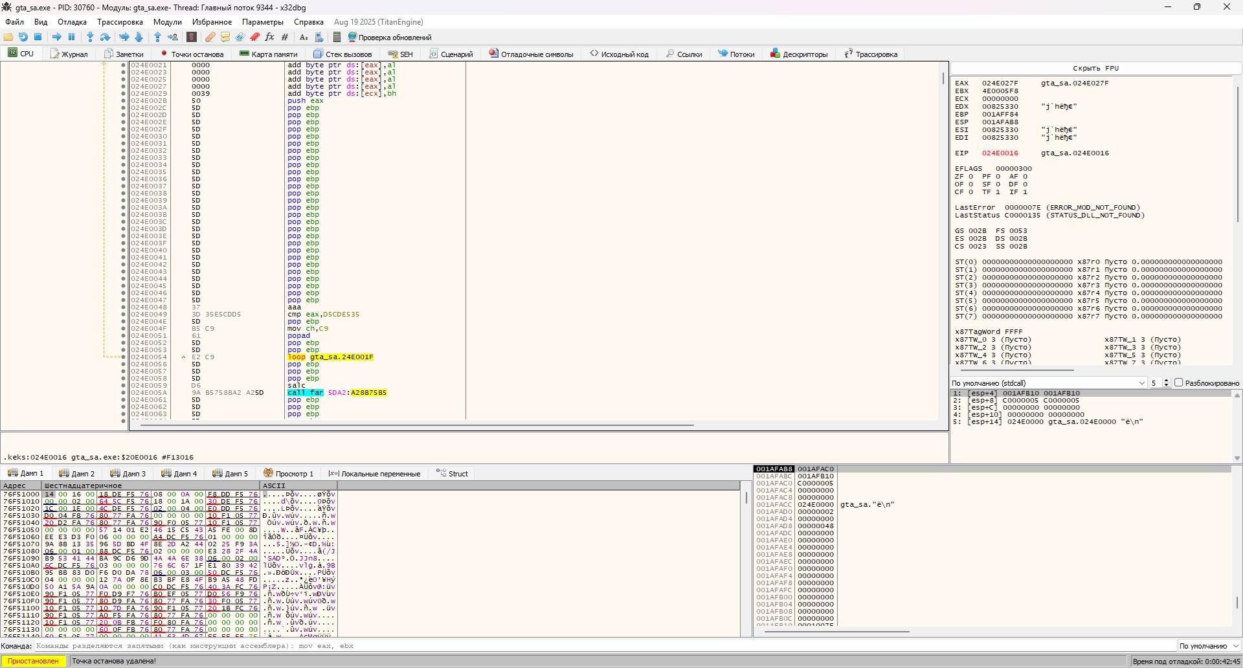Screen dimensions: 1243x668
Task: Click the open file folder icon
Action: (x=8, y=37)
